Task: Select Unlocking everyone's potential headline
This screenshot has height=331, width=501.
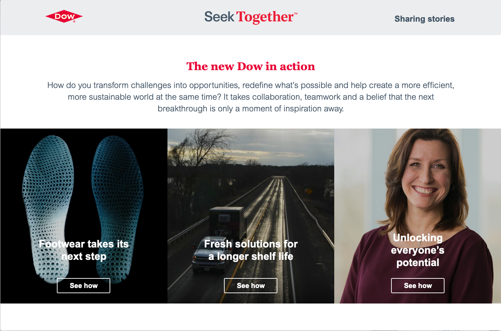Action: pyautogui.click(x=418, y=250)
